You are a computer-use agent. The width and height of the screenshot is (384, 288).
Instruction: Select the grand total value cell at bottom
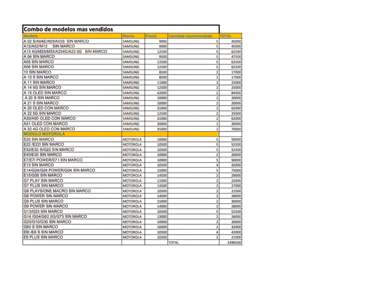point(234,242)
